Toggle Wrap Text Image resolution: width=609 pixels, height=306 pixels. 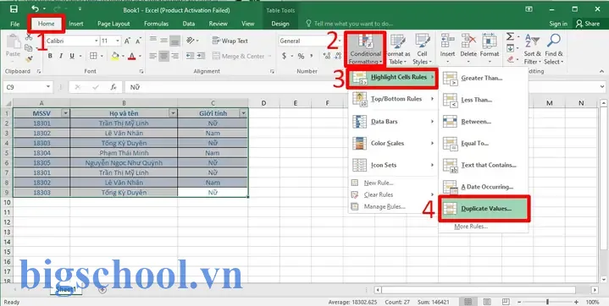pos(230,41)
